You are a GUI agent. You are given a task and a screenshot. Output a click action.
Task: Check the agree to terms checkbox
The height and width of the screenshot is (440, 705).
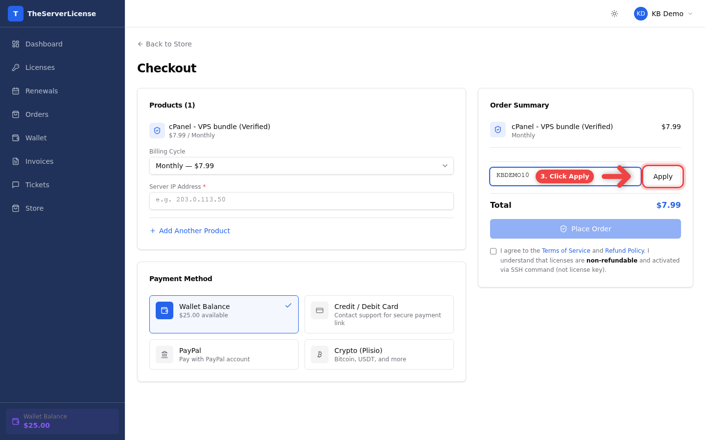coord(493,251)
